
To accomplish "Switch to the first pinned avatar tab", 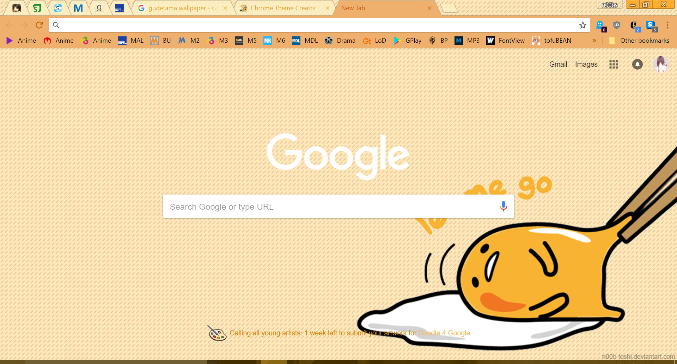I will (x=17, y=8).
